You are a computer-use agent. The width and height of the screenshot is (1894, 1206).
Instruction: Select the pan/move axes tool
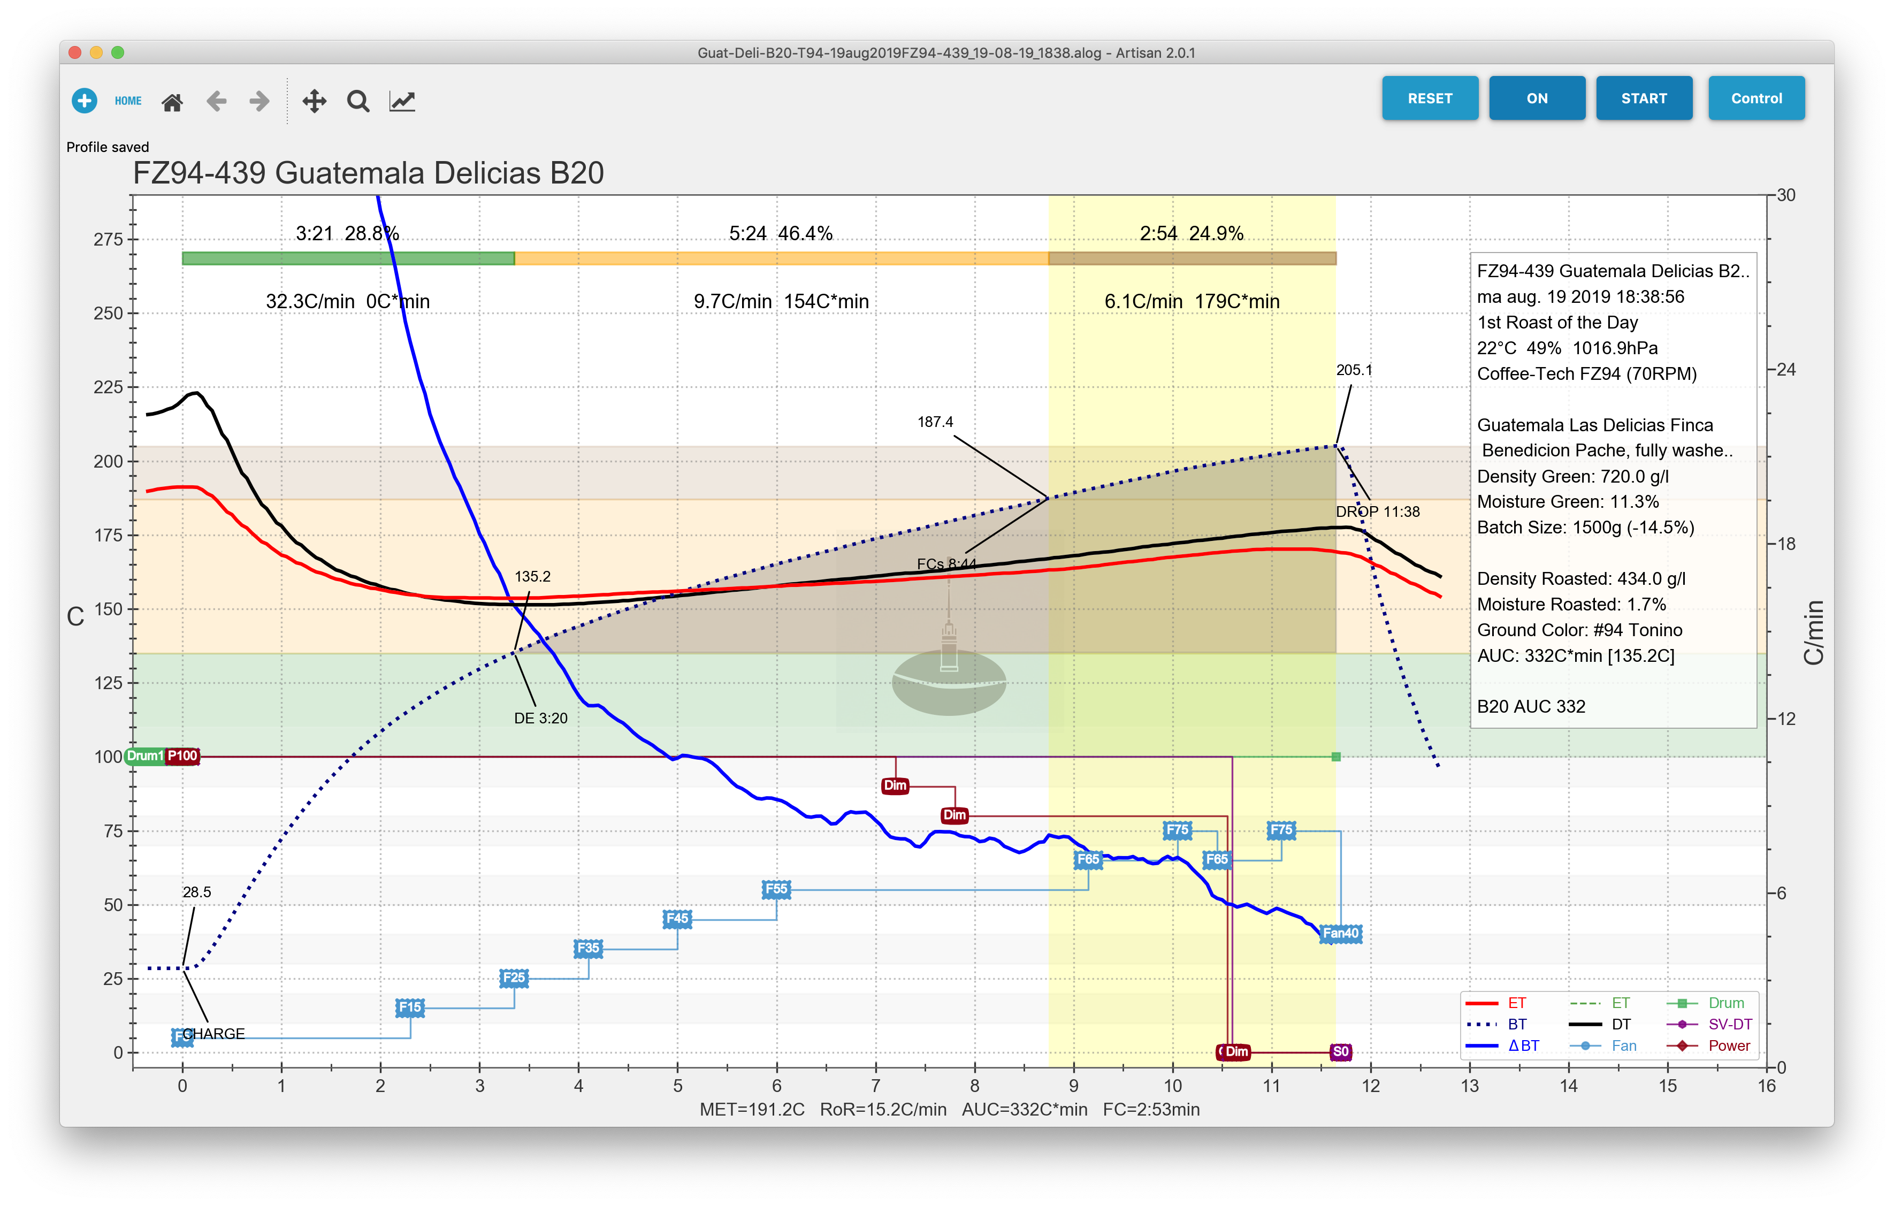point(314,101)
